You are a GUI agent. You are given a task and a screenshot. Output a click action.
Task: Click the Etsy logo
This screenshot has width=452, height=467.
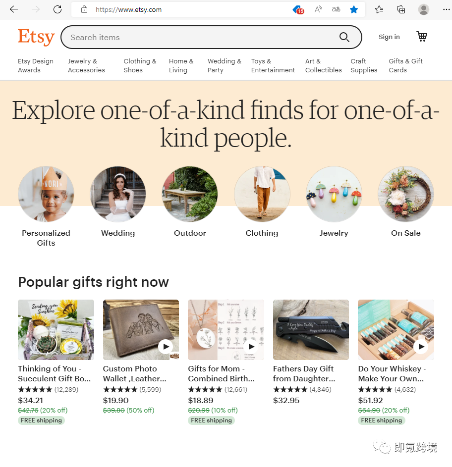[36, 37]
